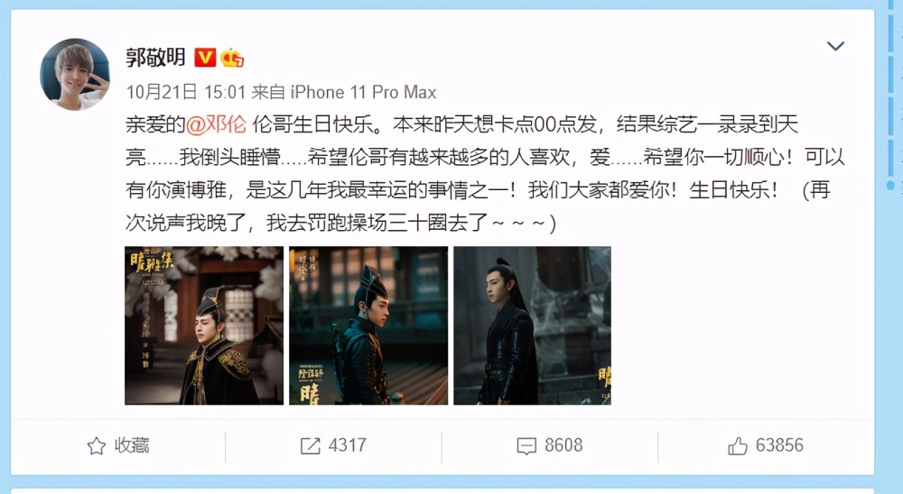Viewport: 903px width, 494px height.
Task: Expand the post options chevron
Action: tap(835, 46)
